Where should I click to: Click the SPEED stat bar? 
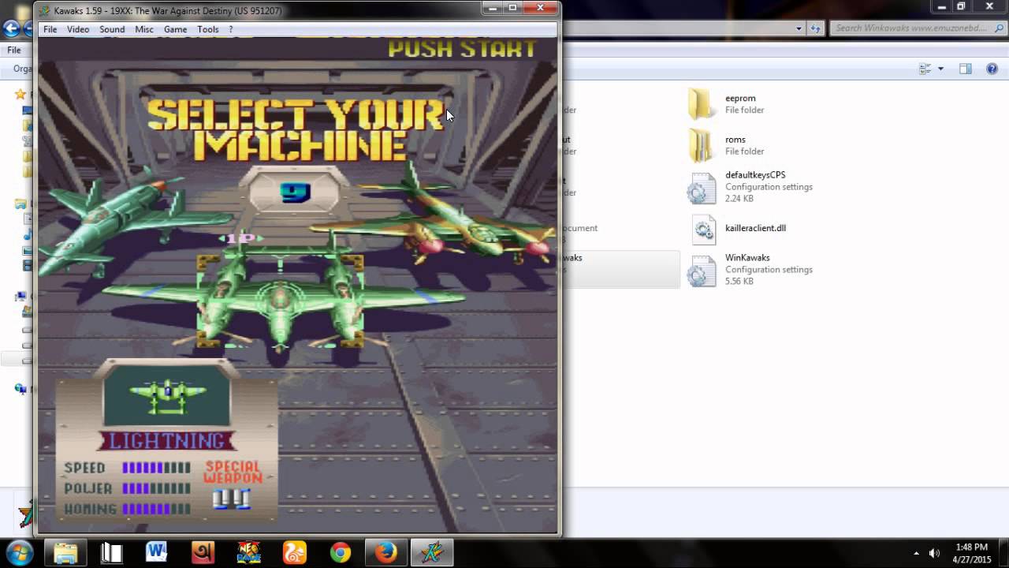156,468
